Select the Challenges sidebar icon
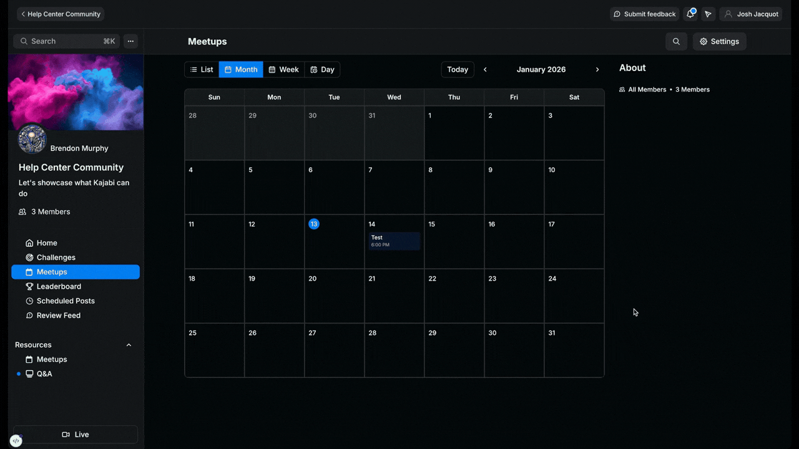 pyautogui.click(x=30, y=257)
